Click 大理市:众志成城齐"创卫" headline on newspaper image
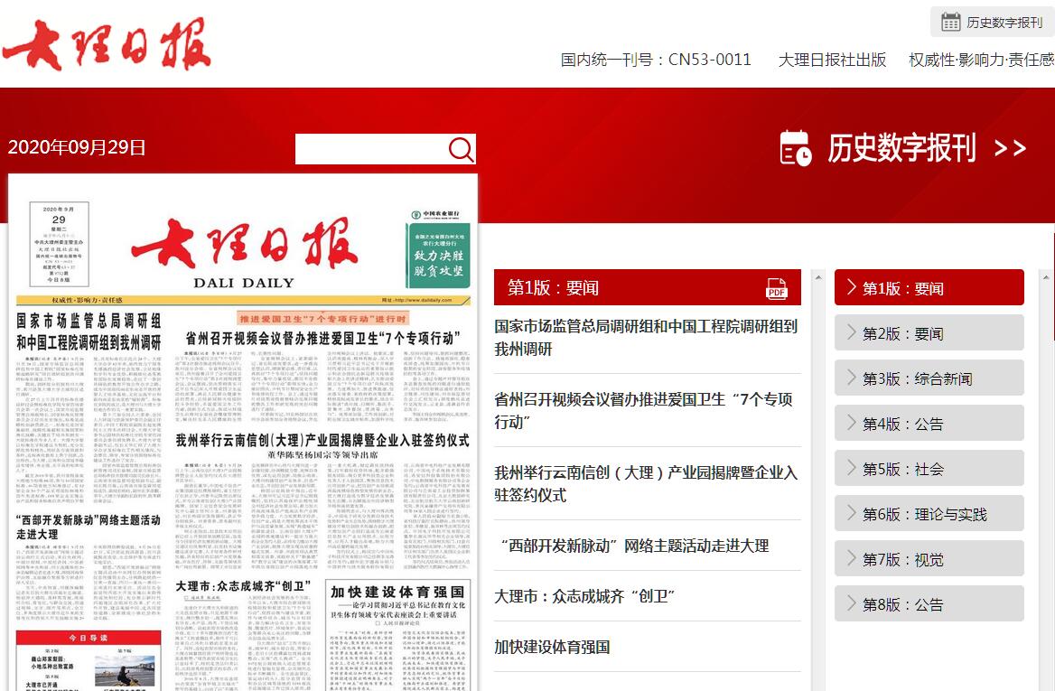Screen dimensions: 1055x691 point(244,586)
